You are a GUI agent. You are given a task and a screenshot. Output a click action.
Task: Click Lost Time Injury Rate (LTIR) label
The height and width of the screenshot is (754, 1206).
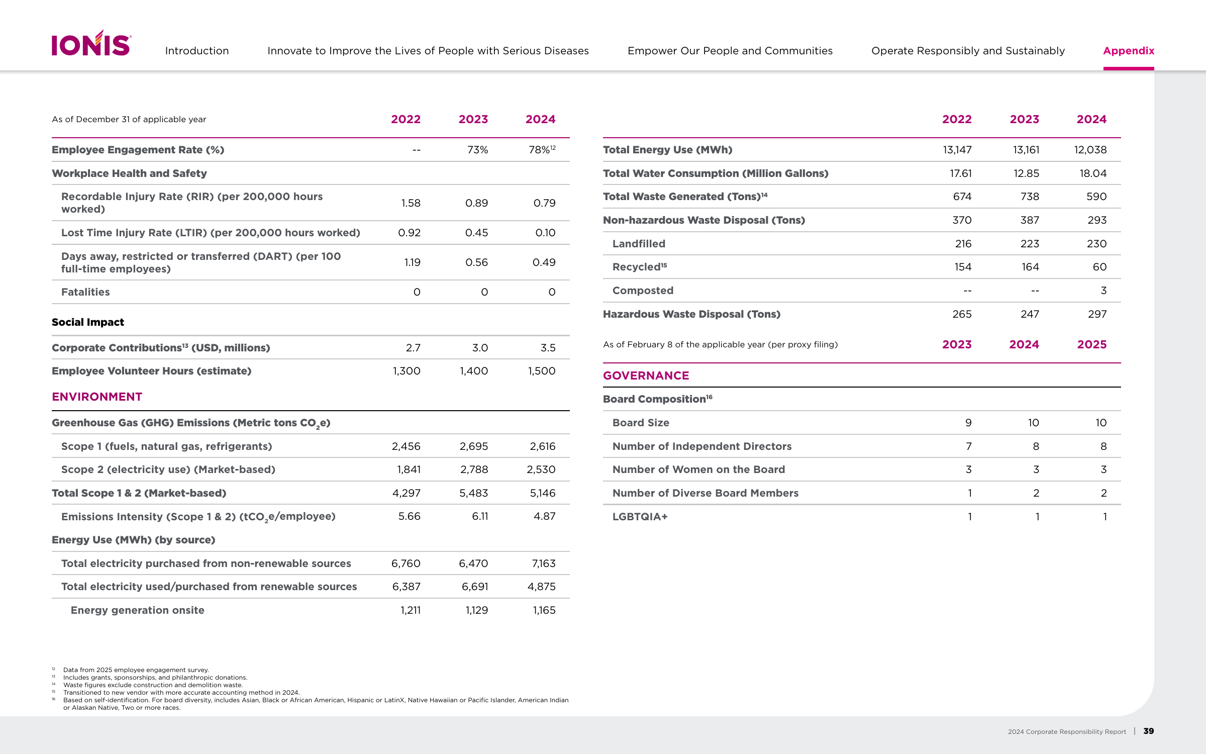(x=211, y=233)
